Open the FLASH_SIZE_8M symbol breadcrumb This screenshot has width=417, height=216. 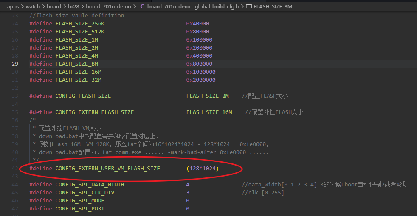pos(273,7)
